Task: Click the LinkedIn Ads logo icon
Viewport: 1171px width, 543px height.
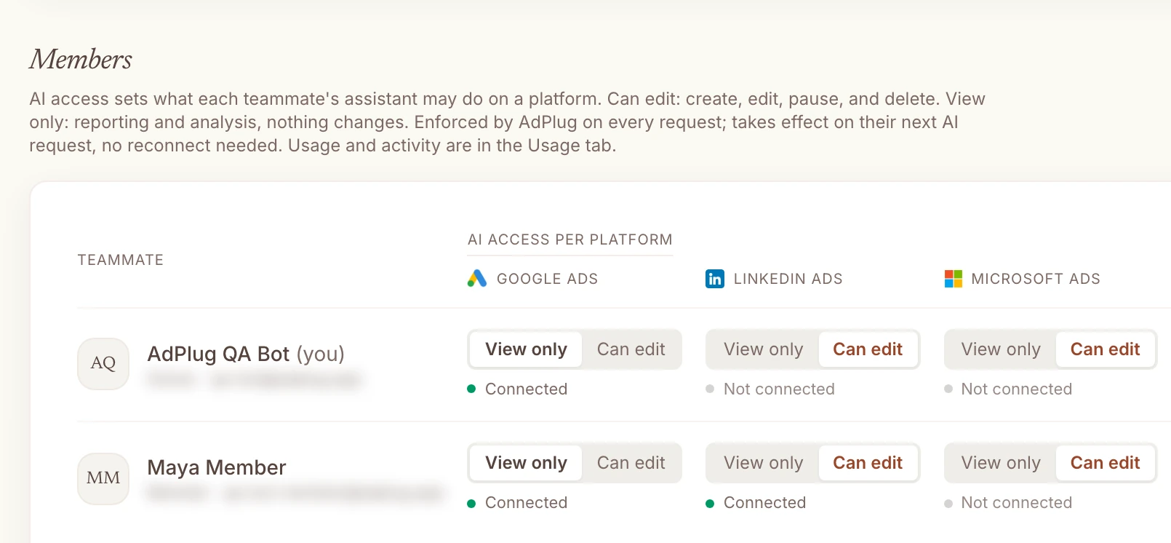Action: click(x=715, y=279)
